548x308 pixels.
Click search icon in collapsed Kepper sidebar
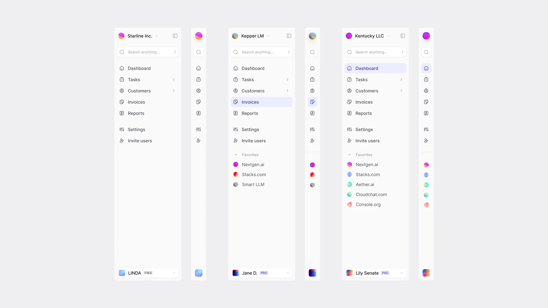click(313, 52)
